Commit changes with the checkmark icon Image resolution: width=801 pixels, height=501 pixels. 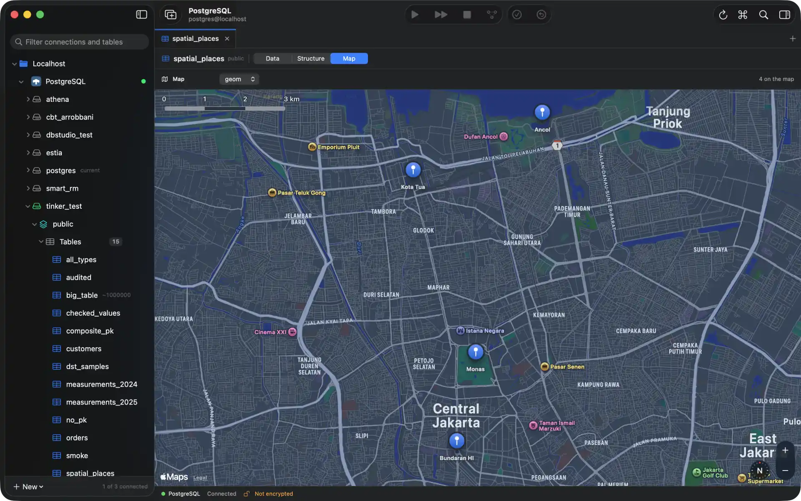(x=517, y=15)
